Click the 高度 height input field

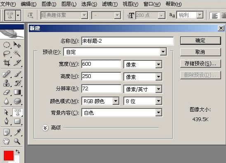click(101, 76)
